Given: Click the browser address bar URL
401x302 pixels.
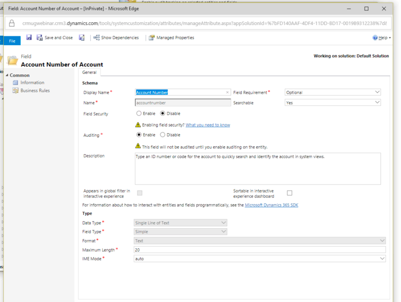Looking at the screenshot, I should (204, 23).
